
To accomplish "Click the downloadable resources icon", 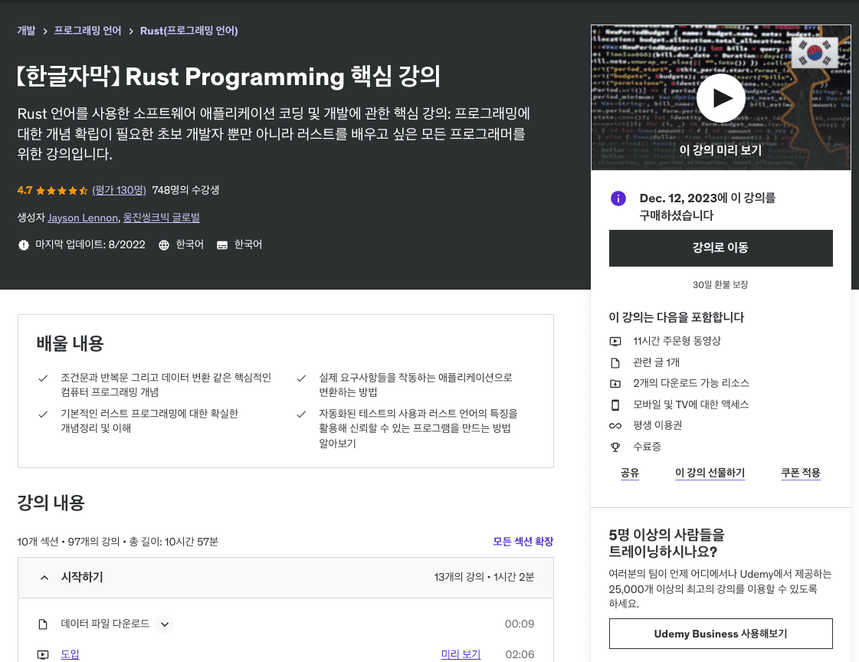I will 615,383.
